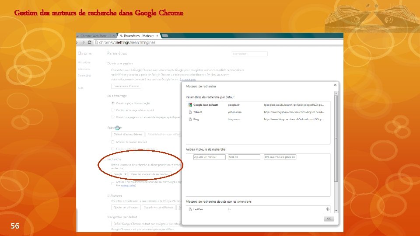Viewport: 420px width, 236px height.
Task: Click the 'URL avec %s à la place de' field
Action: tap(280, 157)
